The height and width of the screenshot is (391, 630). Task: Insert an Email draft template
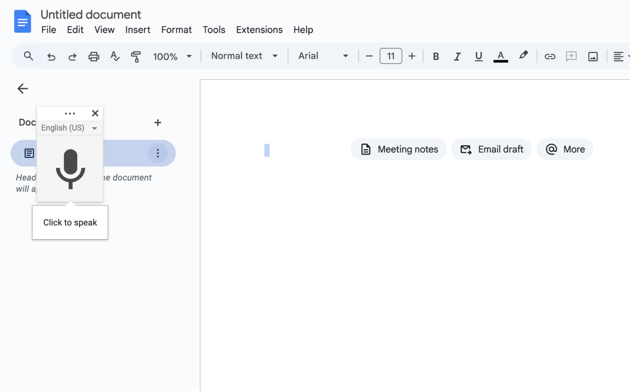click(491, 149)
